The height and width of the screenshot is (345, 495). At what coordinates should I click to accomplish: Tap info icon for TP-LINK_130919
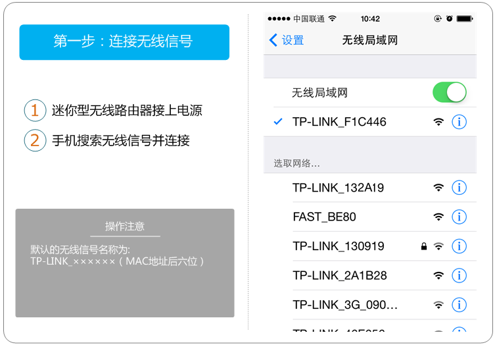[x=459, y=246]
